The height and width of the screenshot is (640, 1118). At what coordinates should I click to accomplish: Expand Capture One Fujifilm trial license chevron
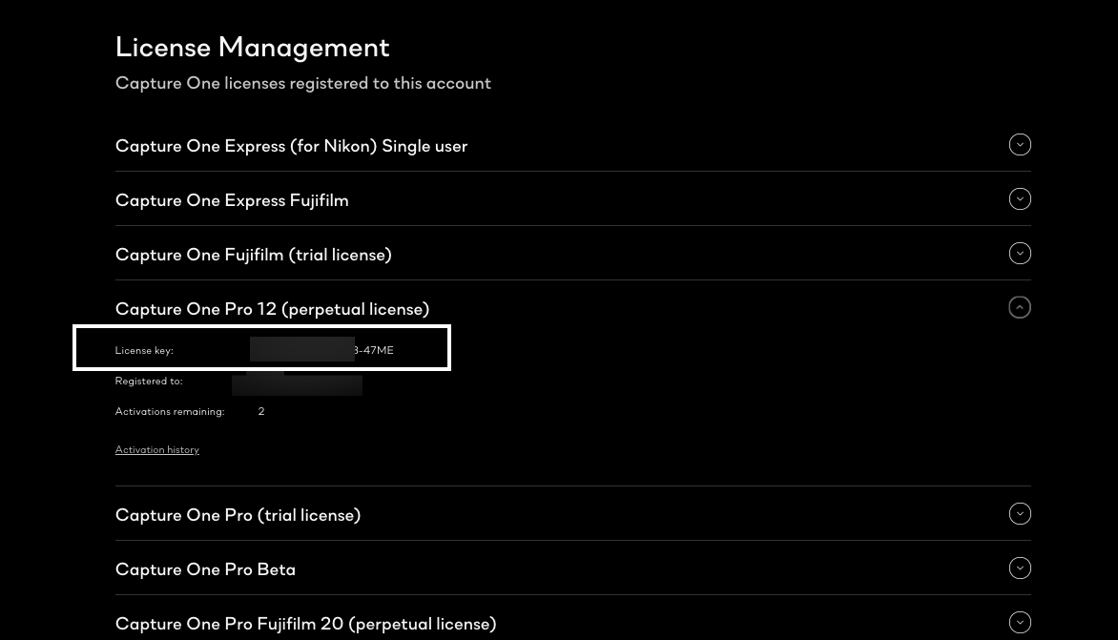[x=1020, y=253]
